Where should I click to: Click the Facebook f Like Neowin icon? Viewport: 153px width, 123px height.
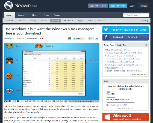106,37
